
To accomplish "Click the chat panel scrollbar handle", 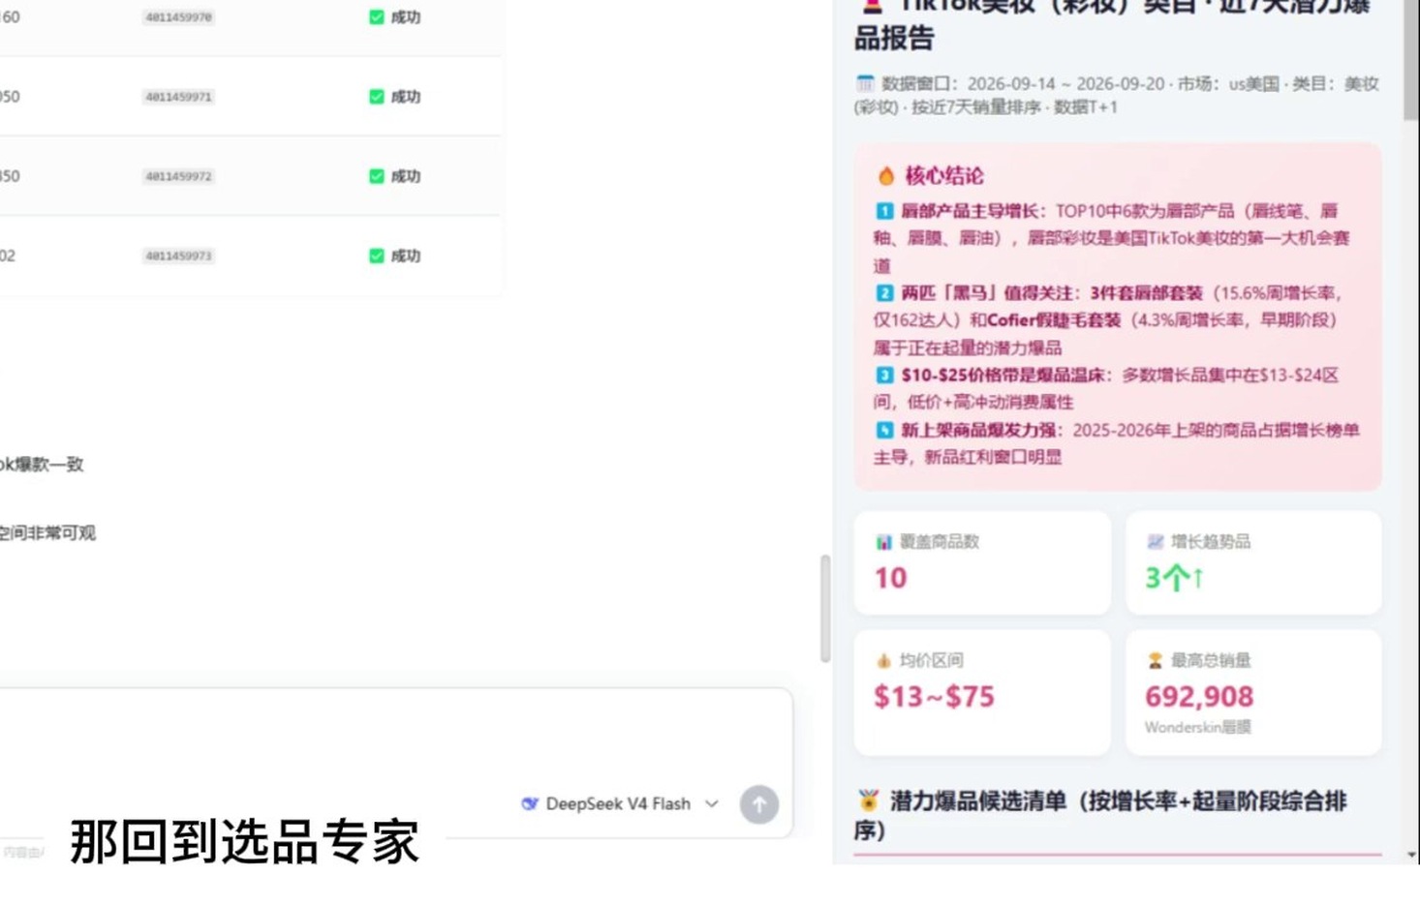I will pos(825,609).
